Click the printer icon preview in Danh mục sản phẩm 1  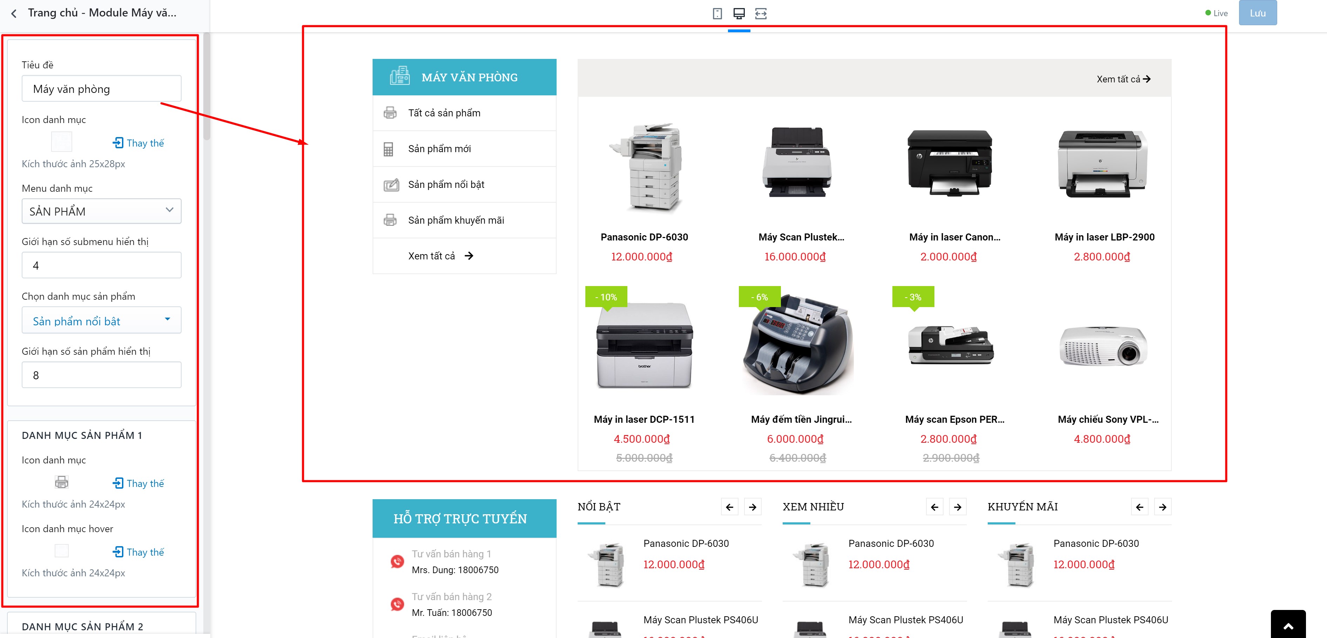(61, 482)
